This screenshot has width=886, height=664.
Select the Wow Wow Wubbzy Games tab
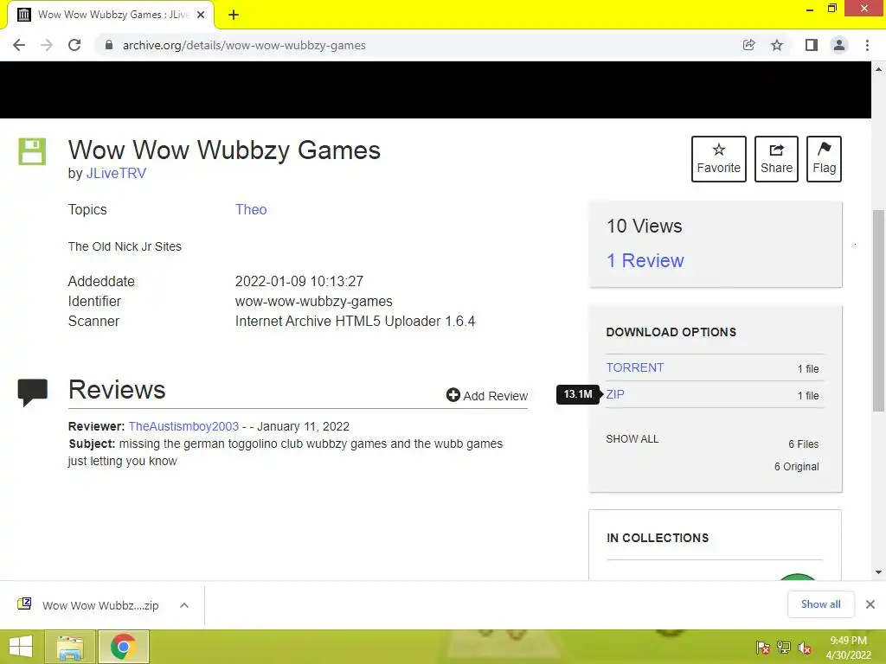111,15
